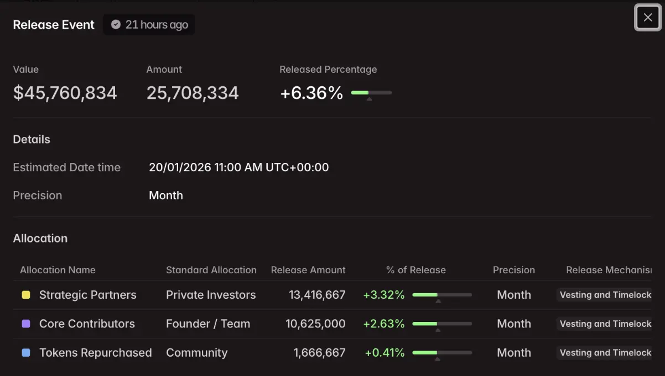Click Vesting and Timelock tag for Strategic Partners
The width and height of the screenshot is (665, 376).
point(605,295)
